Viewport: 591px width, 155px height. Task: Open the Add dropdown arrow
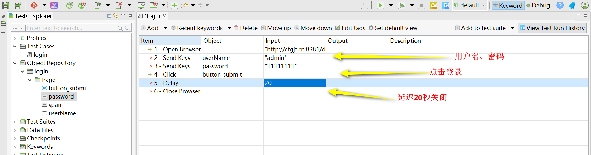coord(165,28)
